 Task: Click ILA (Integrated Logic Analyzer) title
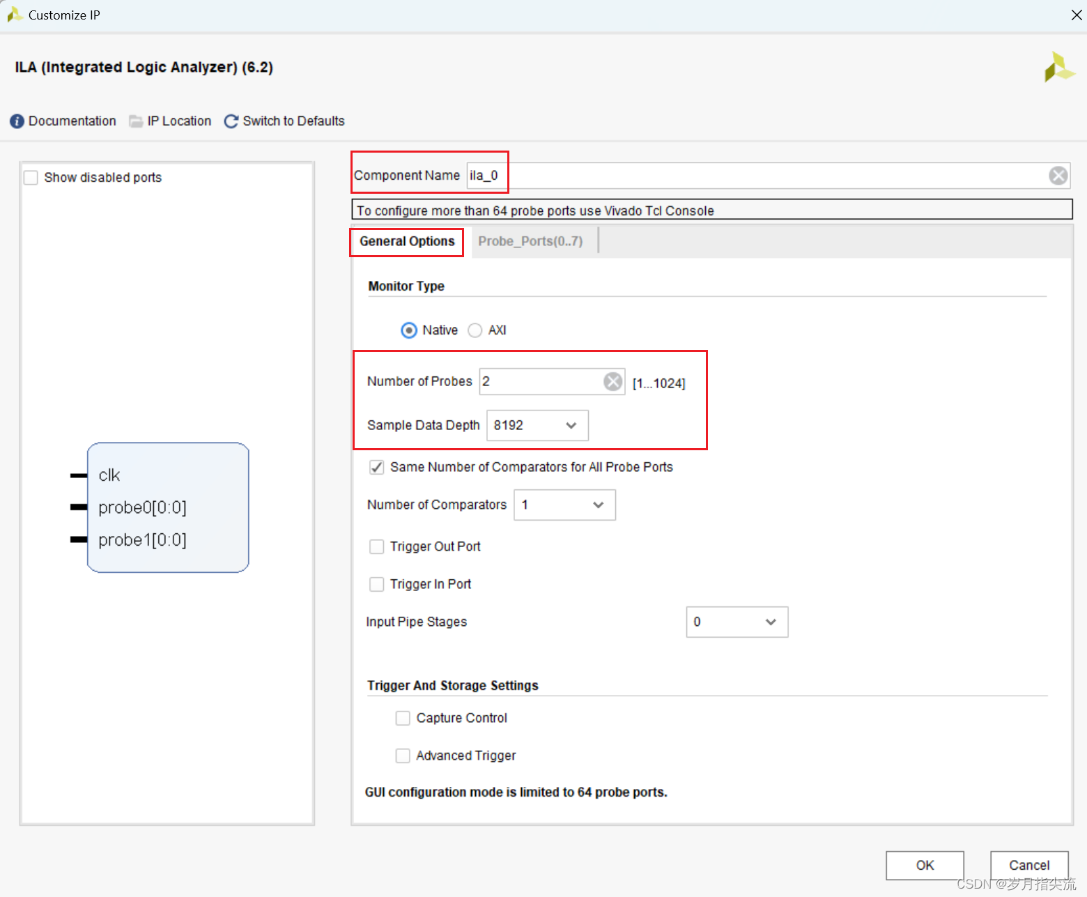click(x=144, y=68)
